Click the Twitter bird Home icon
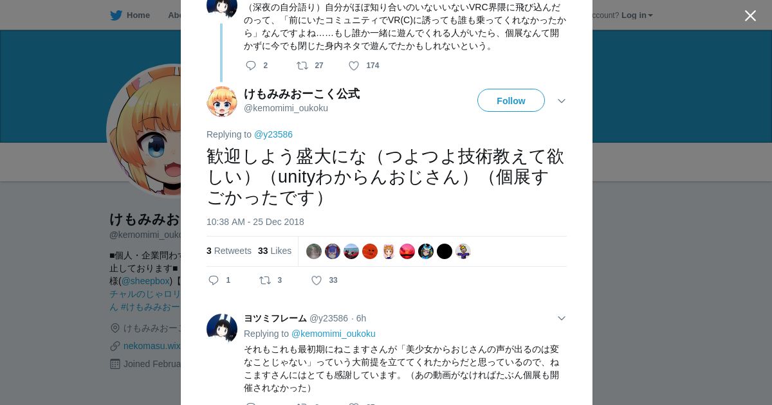772x405 pixels. pos(116,15)
